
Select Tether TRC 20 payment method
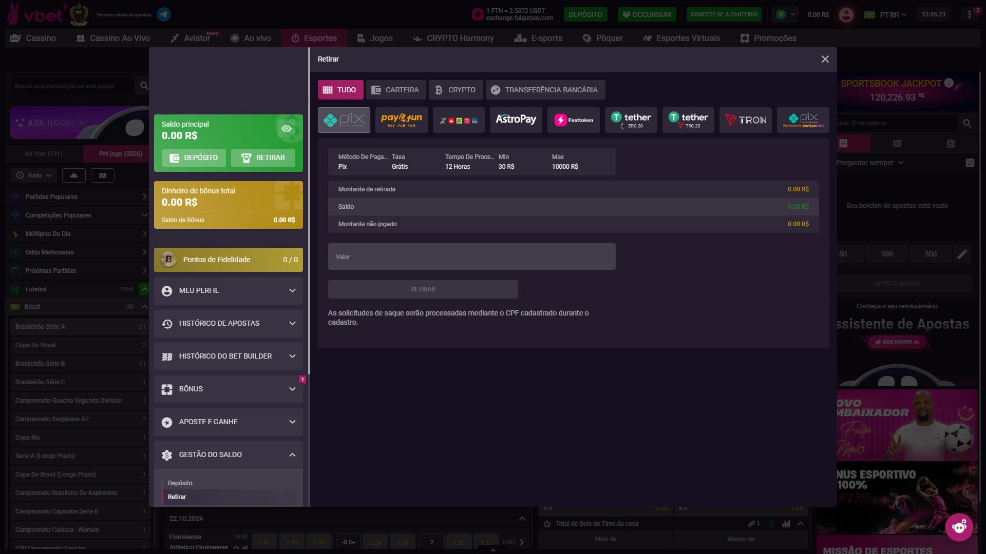click(x=688, y=120)
